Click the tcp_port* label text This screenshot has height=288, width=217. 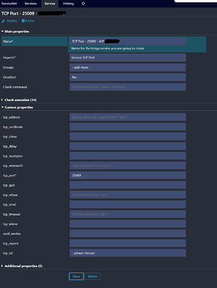(x=10, y=176)
